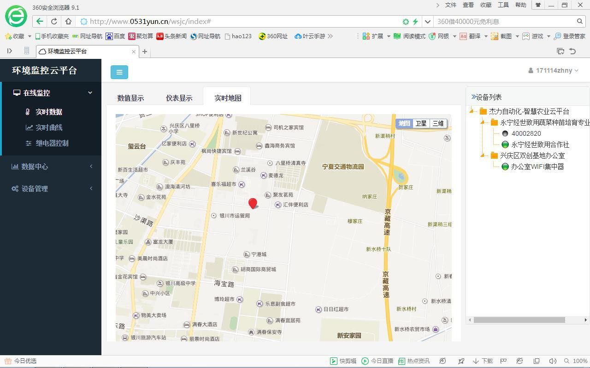
Task: Click offline status light of 40002820
Action: coord(505,133)
